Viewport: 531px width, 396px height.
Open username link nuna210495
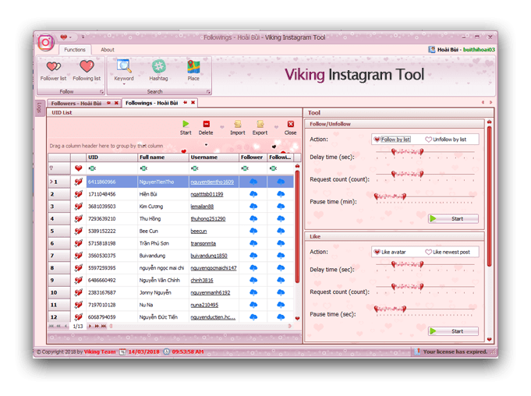point(204,305)
